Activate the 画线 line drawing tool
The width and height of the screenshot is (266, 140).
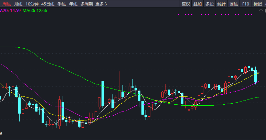point(234,4)
